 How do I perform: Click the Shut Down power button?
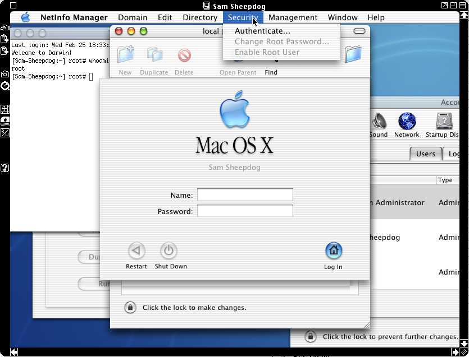click(x=169, y=251)
